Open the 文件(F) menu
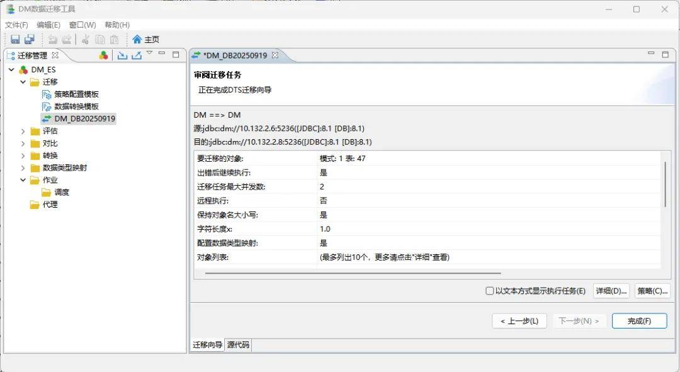Image resolution: width=680 pixels, height=372 pixels. click(x=16, y=25)
